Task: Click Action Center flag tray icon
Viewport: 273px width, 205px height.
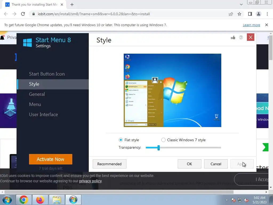Action: click(233, 200)
